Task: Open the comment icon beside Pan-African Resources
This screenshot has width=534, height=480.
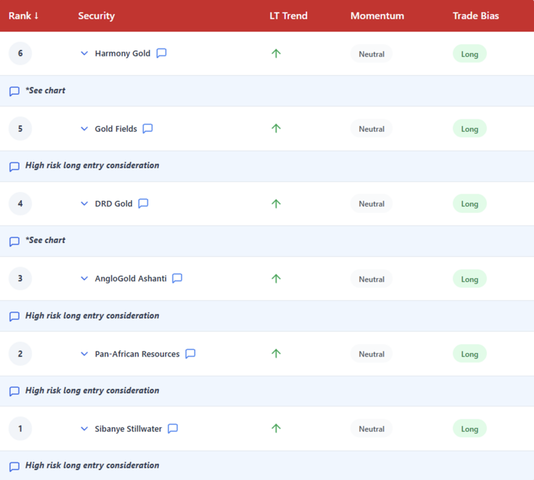Action: pos(190,354)
